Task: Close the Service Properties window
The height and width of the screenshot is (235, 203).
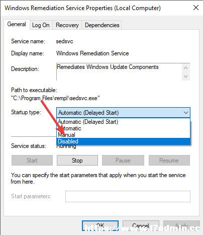Action: (196, 8)
